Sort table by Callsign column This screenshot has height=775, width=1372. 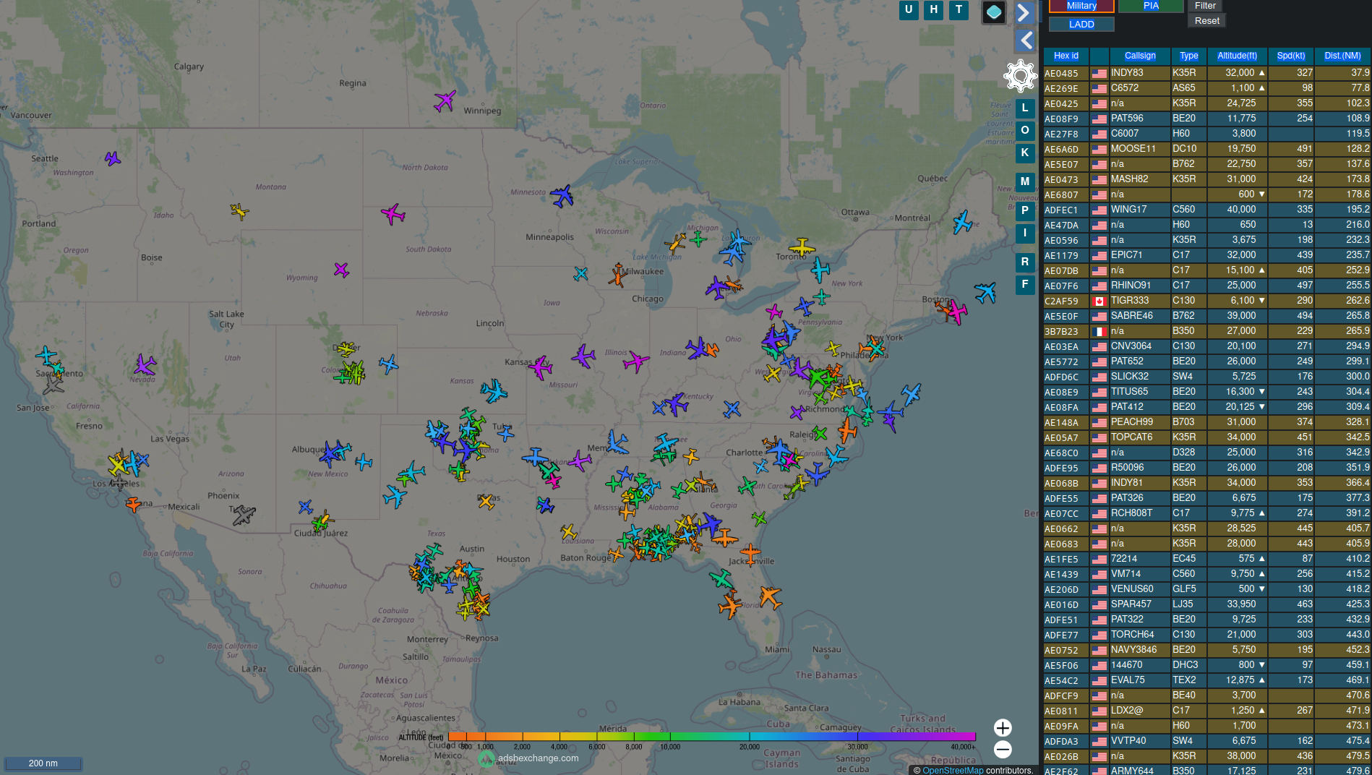(1140, 56)
